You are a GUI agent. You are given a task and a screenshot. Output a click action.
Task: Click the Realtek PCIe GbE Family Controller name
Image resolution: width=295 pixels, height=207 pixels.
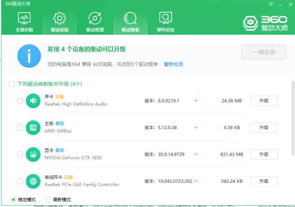[82, 185]
